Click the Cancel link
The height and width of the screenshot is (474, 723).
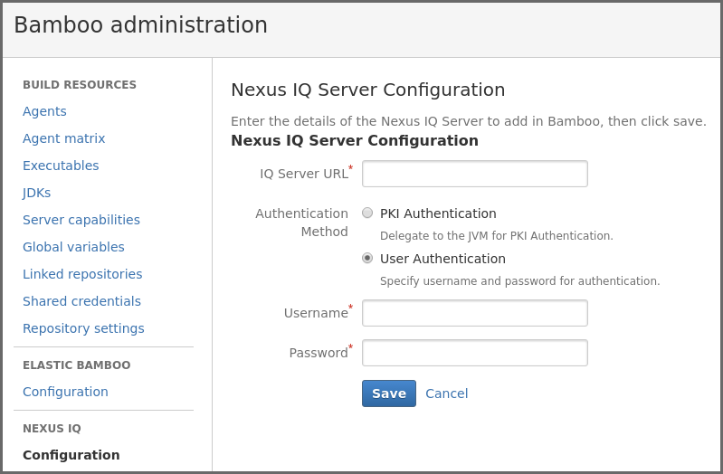(x=446, y=393)
